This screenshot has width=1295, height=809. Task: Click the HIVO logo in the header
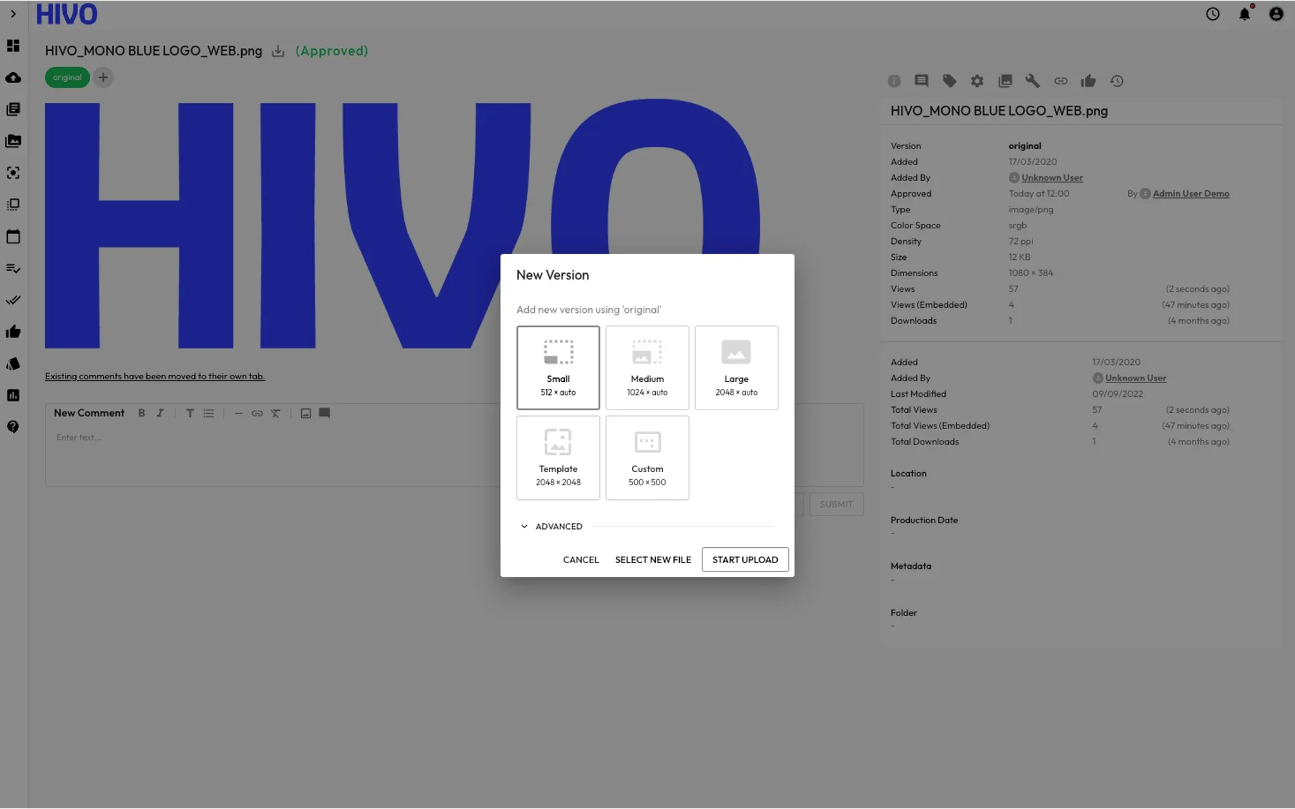(66, 14)
